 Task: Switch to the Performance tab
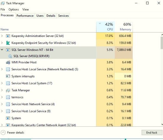[25, 16]
